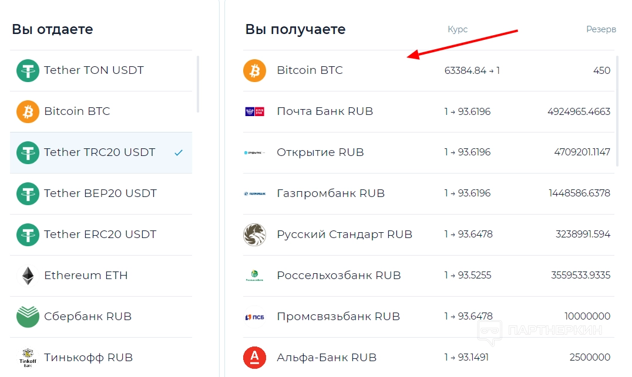Click the Русский Стандарт round logo
This screenshot has height=377, width=632.
(x=255, y=235)
